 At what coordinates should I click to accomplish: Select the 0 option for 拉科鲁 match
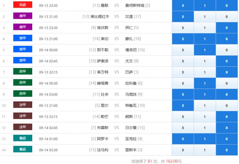227,83
